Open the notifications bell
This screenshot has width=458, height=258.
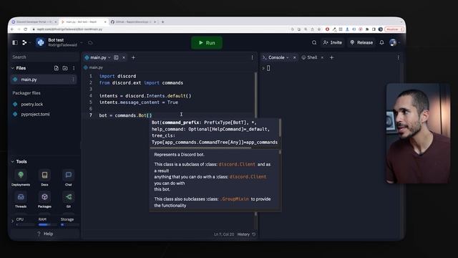tap(381, 43)
